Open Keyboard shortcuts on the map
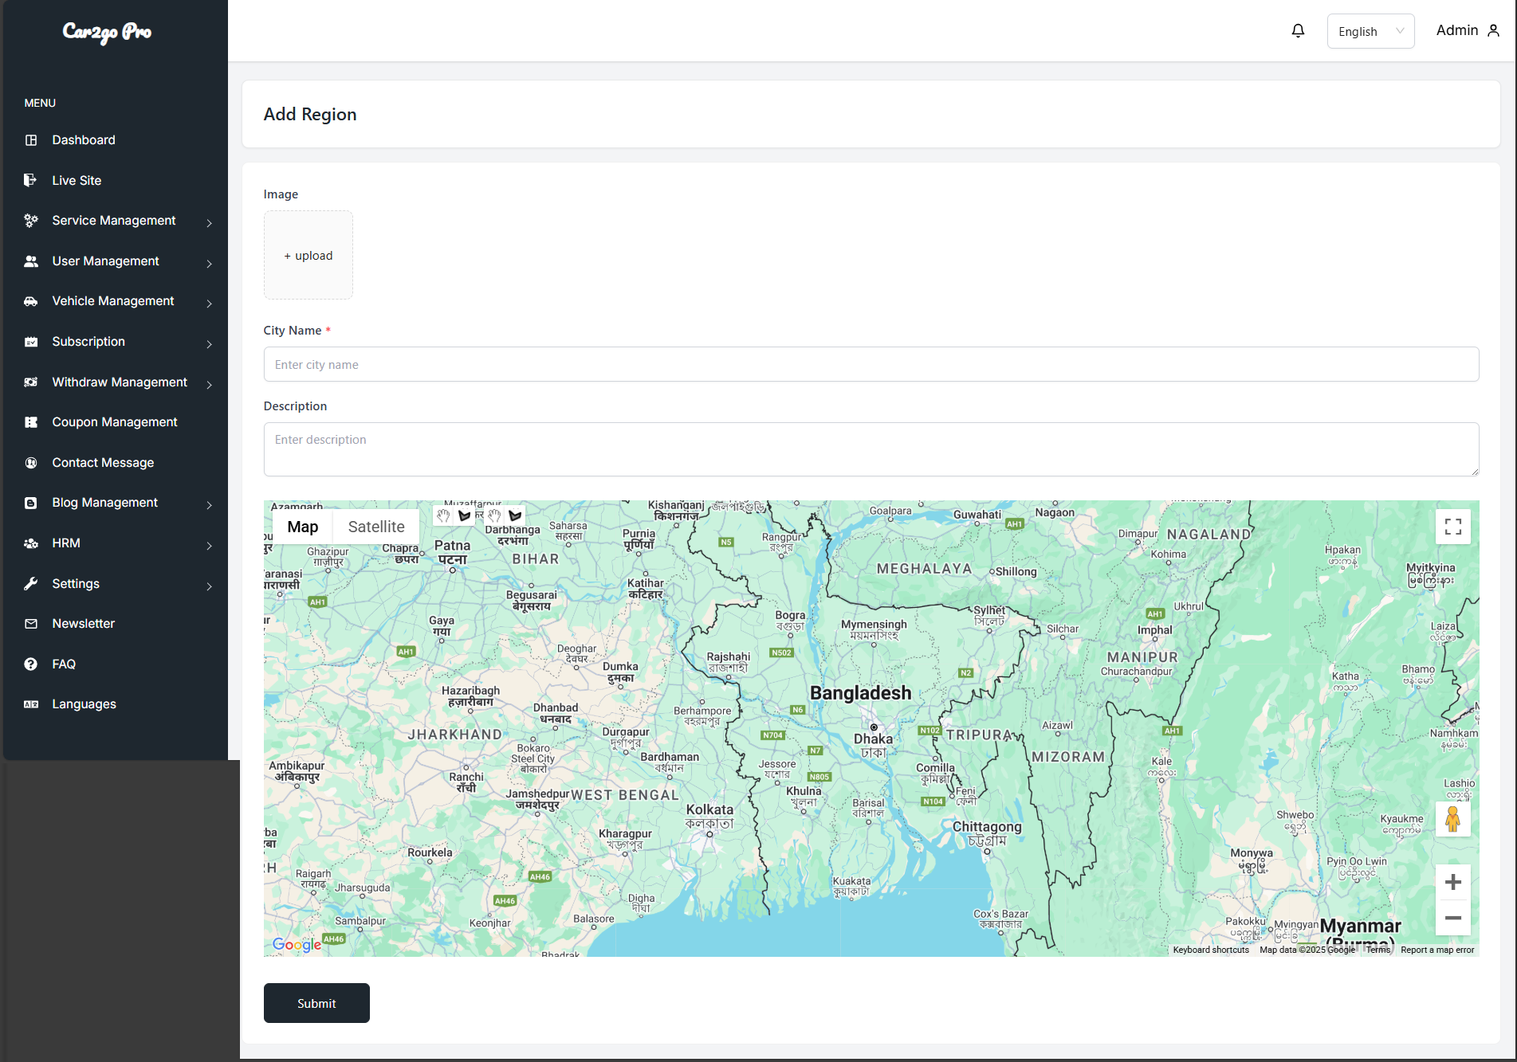The height and width of the screenshot is (1062, 1517). pyautogui.click(x=1211, y=950)
